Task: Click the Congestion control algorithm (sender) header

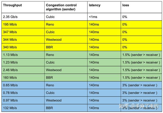Action: (x=61, y=7)
